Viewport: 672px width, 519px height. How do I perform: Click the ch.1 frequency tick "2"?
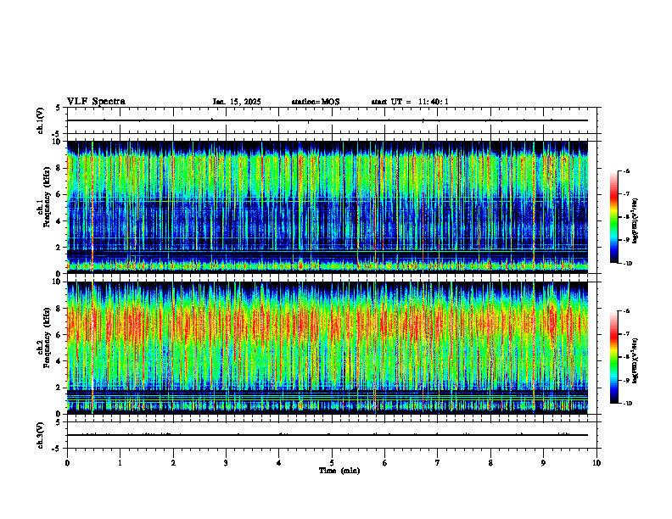(x=59, y=248)
